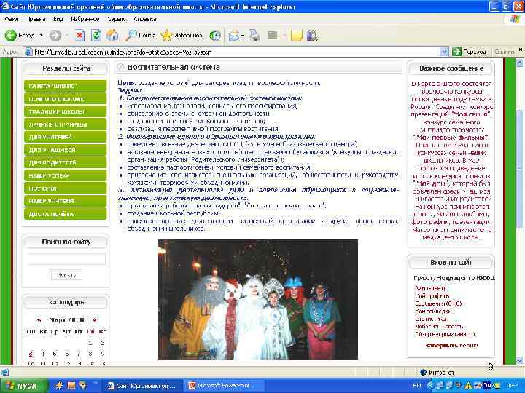The image size is (525, 393).
Task: Open the Статистика link
Action: 431,319
